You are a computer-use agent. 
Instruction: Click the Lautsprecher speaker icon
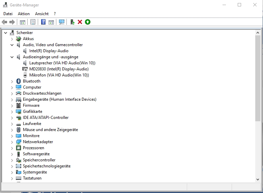25,63
